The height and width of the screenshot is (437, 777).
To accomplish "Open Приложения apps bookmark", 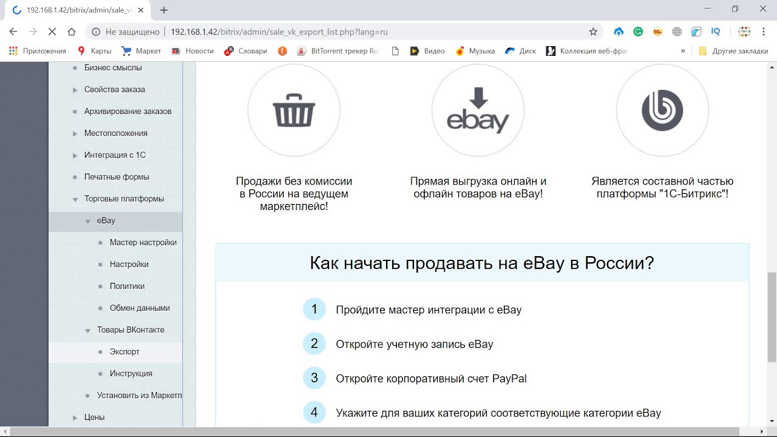I will pos(38,51).
